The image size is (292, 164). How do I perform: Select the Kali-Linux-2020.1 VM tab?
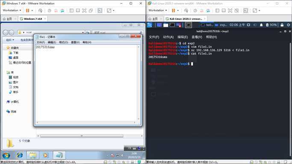[x=186, y=19]
